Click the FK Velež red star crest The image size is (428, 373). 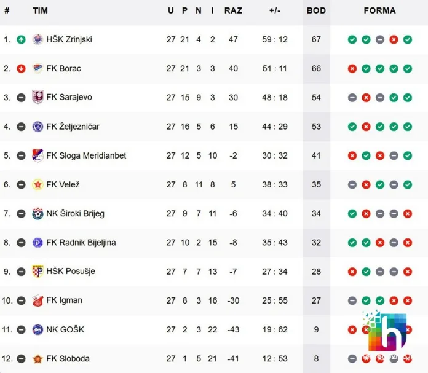tap(38, 185)
